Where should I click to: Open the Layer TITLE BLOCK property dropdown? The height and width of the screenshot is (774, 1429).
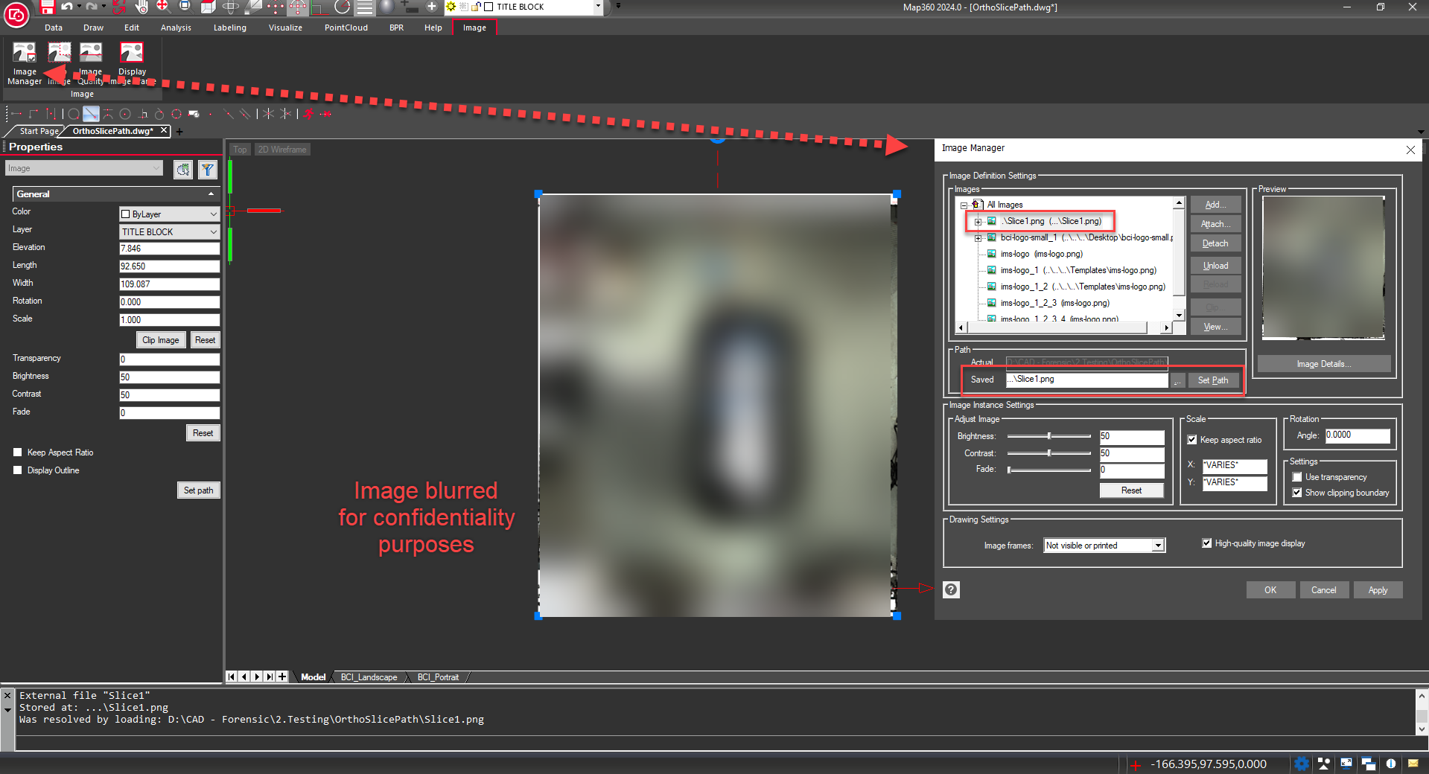click(x=170, y=232)
